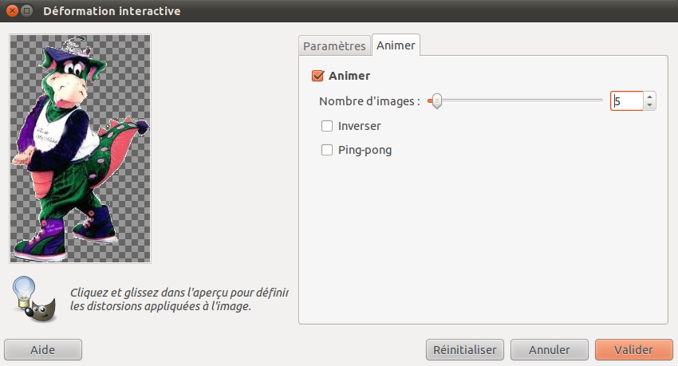The height and width of the screenshot is (366, 678).
Task: Tick the Ping-pong checkbox
Action: pos(327,150)
